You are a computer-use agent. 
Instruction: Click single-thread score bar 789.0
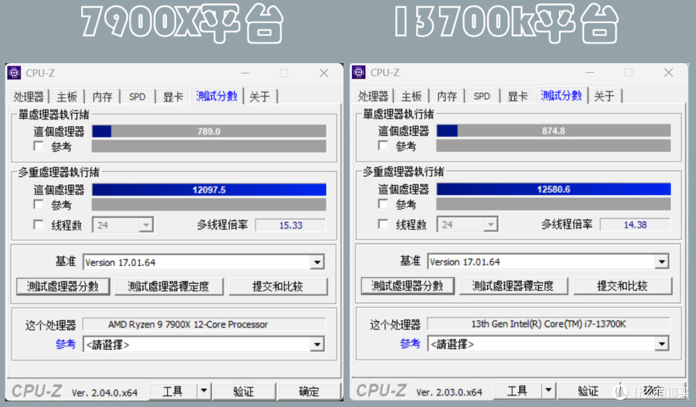[209, 131]
